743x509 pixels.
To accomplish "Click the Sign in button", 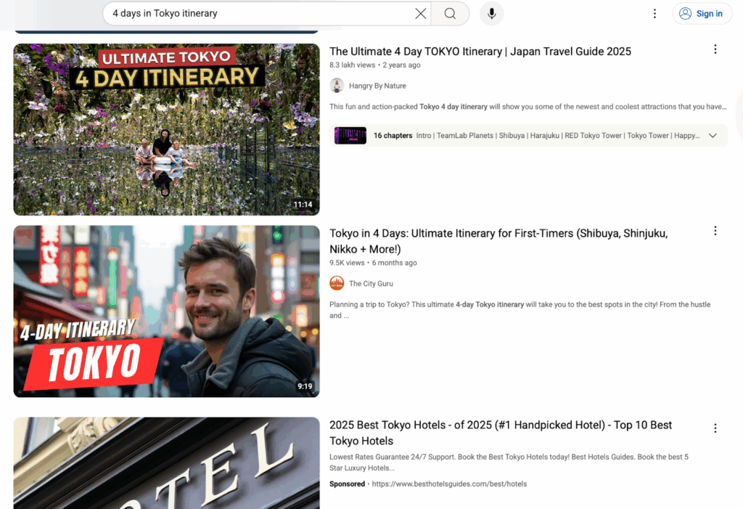I will coord(702,13).
